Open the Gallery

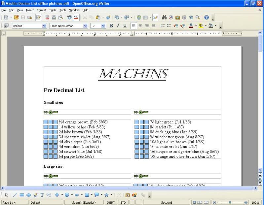(177, 17)
